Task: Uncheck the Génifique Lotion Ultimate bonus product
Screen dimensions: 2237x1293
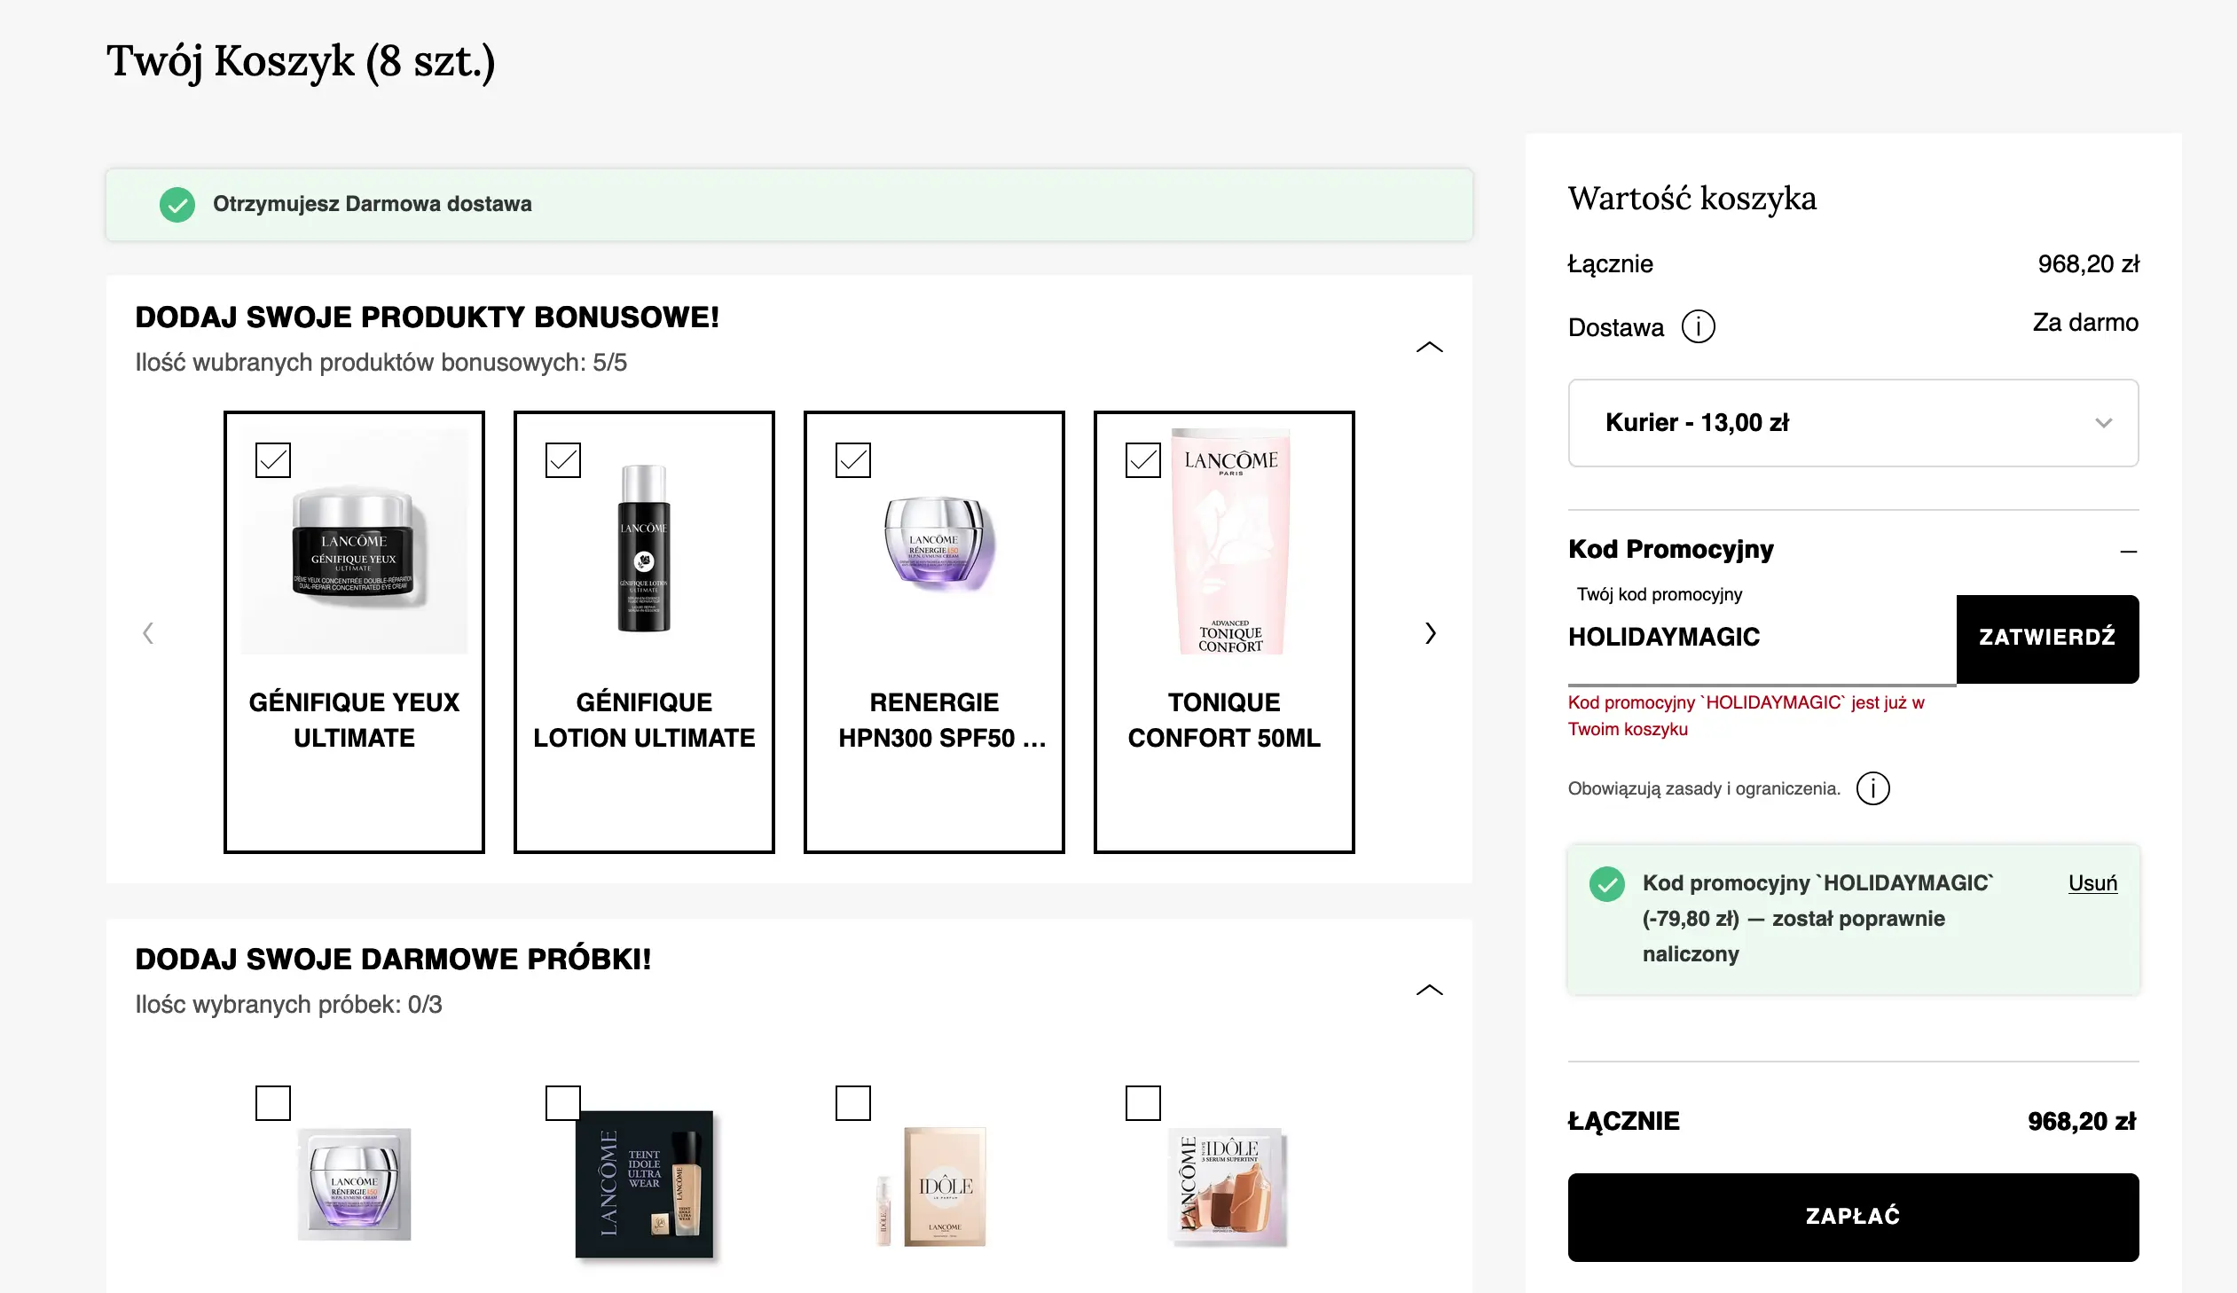Action: click(563, 459)
